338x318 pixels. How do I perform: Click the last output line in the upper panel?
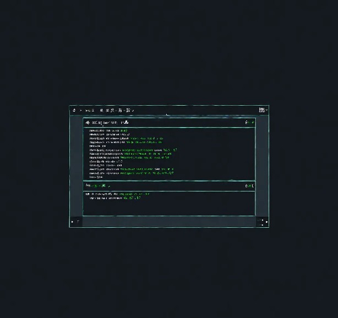click(x=96, y=177)
